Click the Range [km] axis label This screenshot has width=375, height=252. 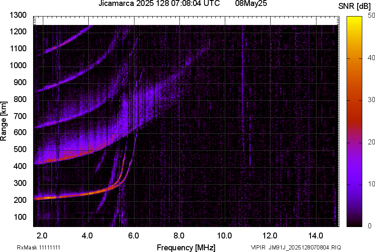[3, 121]
